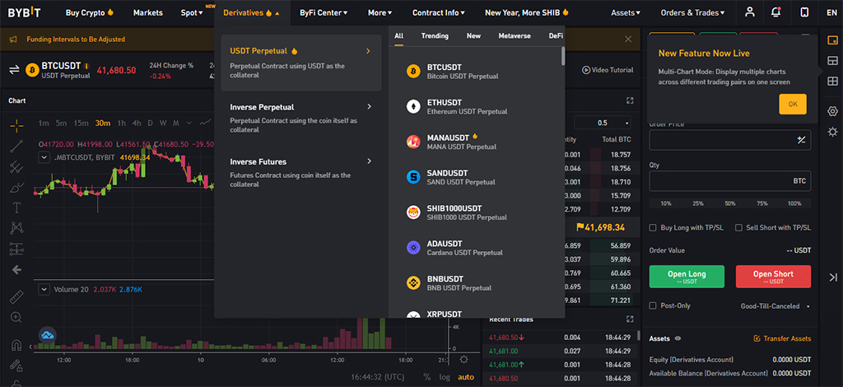843x387 pixels.
Task: Select the Trending category tab
Action: tap(435, 36)
